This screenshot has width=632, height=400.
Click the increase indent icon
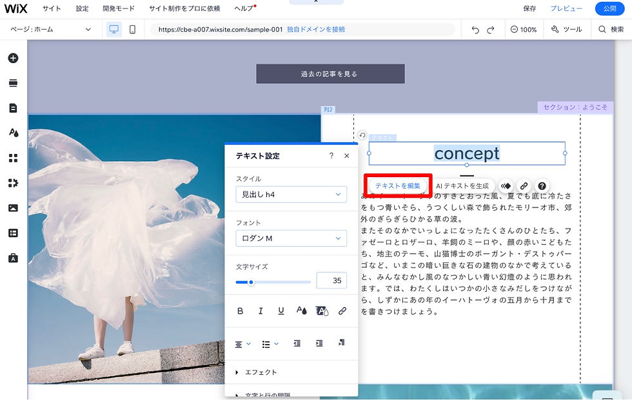point(319,343)
